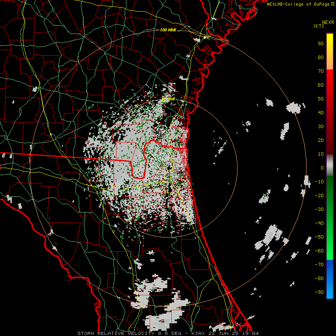Click the 0 value on velocity scale
Screen dimensions: 336x336
pyautogui.click(x=322, y=168)
